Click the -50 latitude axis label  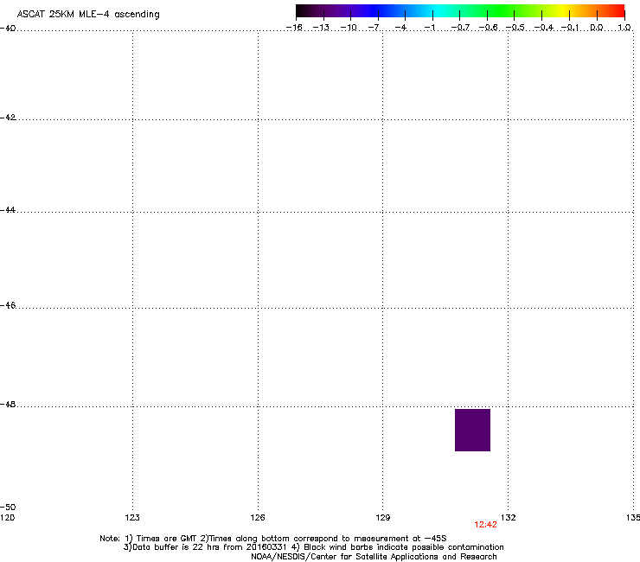pos(8,507)
